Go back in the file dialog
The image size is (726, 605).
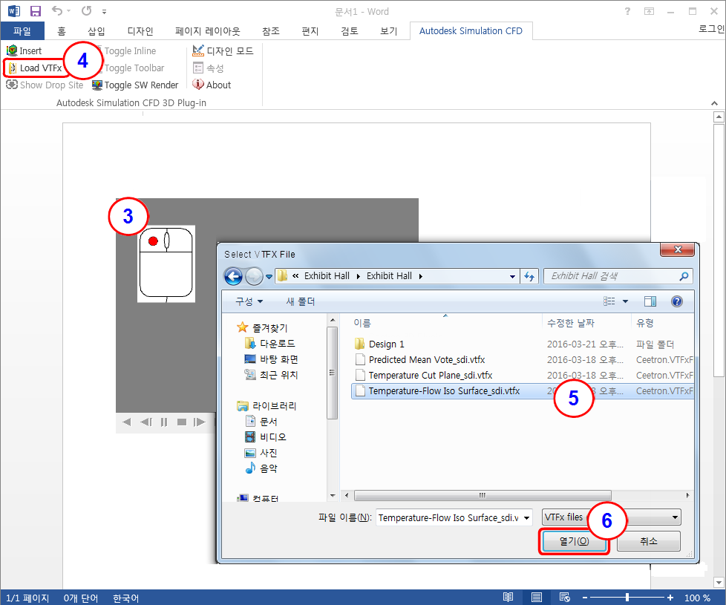[233, 276]
